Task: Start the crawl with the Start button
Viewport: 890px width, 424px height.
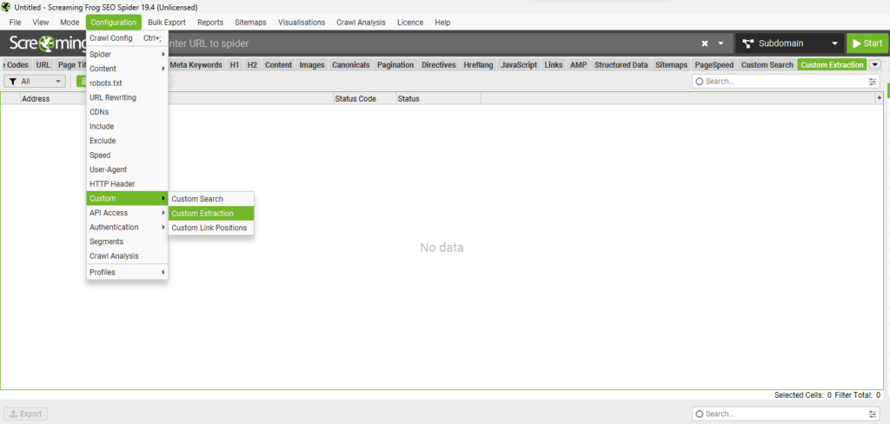Action: coord(867,43)
